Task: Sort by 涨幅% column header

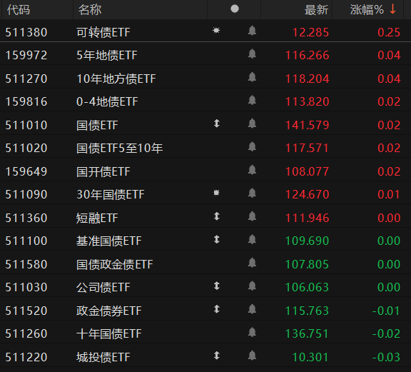Action: [367, 10]
